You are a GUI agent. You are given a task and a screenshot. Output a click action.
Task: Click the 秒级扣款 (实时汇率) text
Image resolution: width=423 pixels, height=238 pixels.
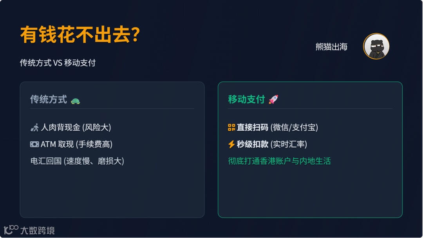tap(272, 144)
